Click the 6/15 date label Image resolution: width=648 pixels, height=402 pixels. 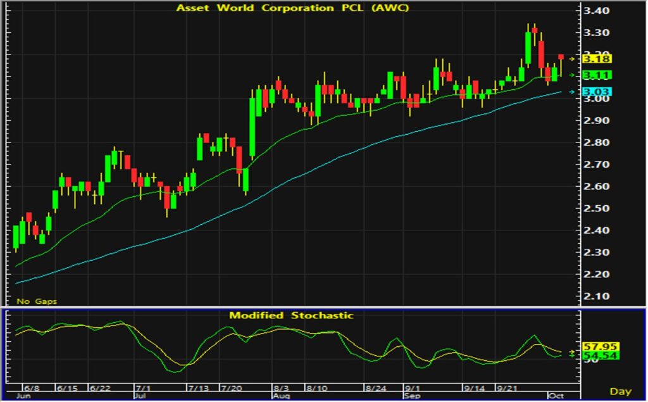coord(67,388)
